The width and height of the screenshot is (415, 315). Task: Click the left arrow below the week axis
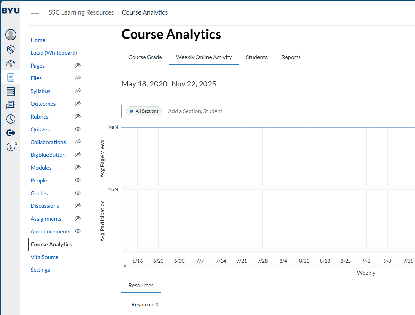click(124, 266)
